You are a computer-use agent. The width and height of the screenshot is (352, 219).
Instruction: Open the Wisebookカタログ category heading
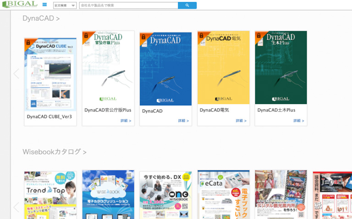55,152
